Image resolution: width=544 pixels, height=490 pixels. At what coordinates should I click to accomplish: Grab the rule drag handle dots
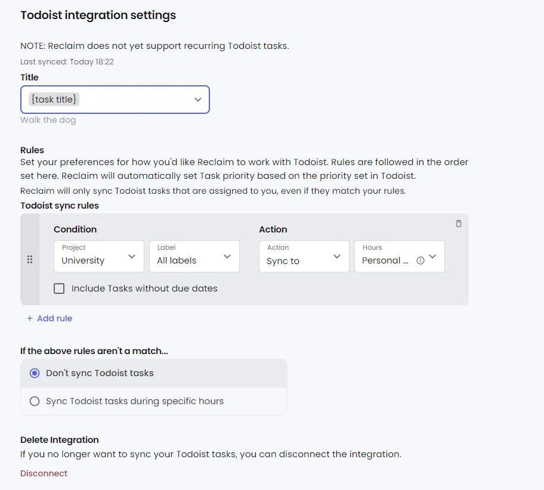coord(30,259)
